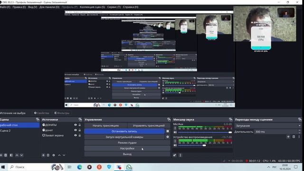Remove transition with trash icon
Viewport: 304px width, 171px height.
[294, 137]
